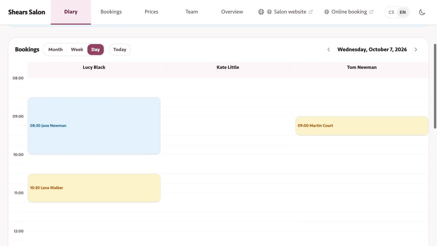Open the Diary tab

[x=71, y=12]
